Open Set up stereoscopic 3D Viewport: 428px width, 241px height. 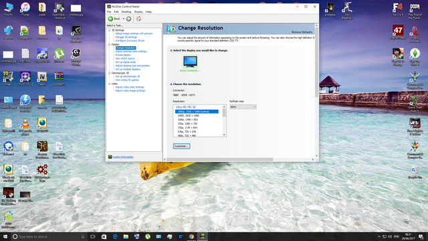(128, 76)
